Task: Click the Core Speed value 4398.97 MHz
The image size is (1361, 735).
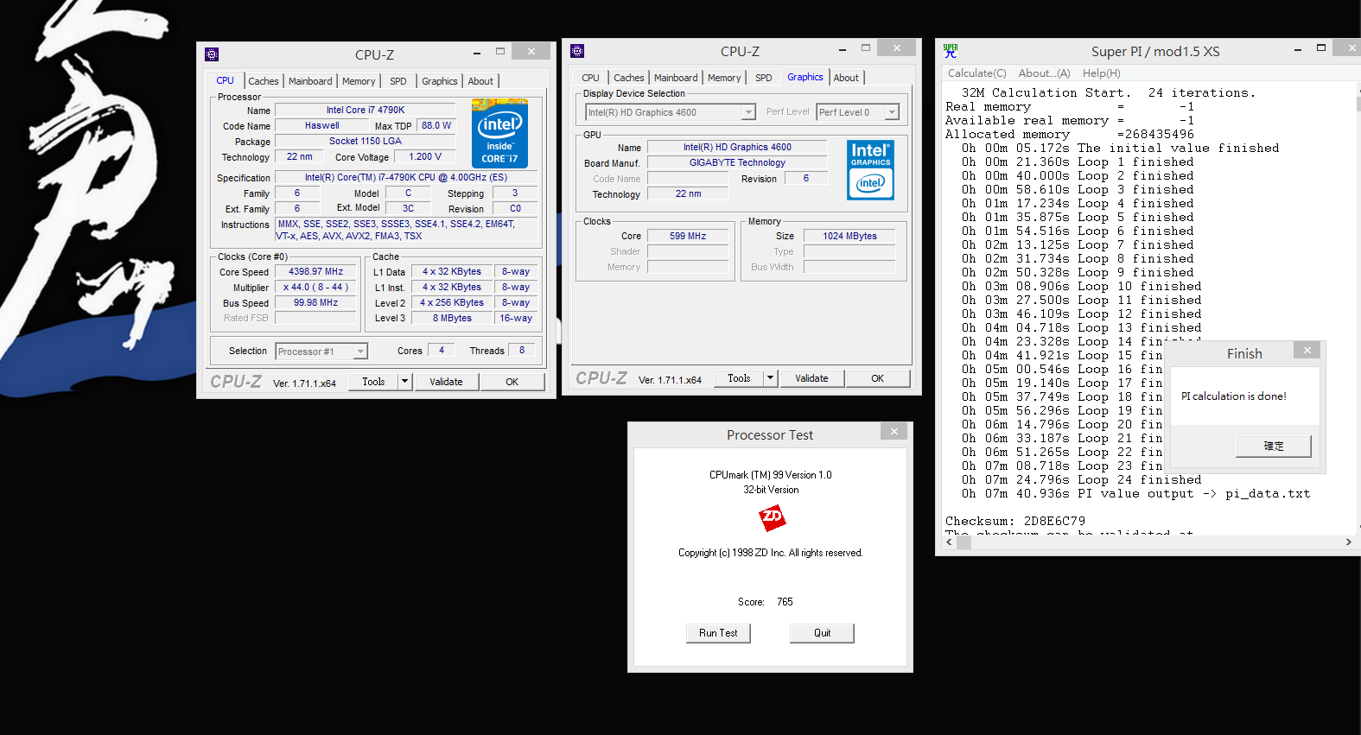Action: point(315,272)
